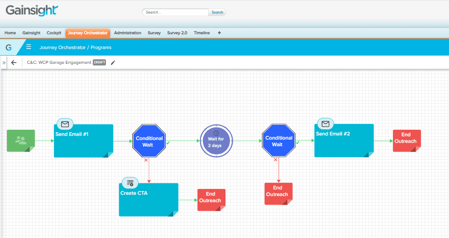Click inside the Search input field
Viewport: 449px width, 238px height.
pyautogui.click(x=175, y=12)
